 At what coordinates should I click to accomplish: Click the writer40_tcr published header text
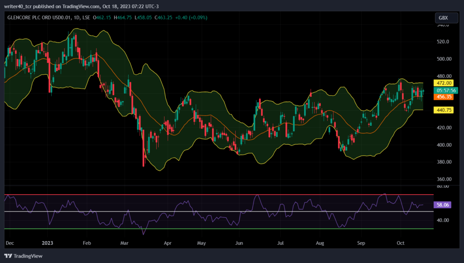point(82,6)
